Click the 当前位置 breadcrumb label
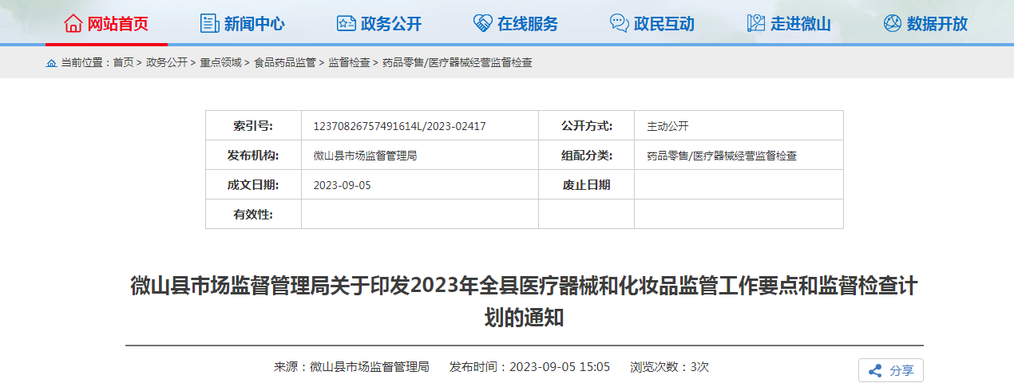 coord(86,63)
